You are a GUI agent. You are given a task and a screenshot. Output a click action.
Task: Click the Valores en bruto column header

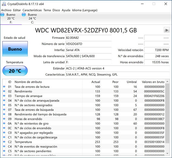point(151,82)
